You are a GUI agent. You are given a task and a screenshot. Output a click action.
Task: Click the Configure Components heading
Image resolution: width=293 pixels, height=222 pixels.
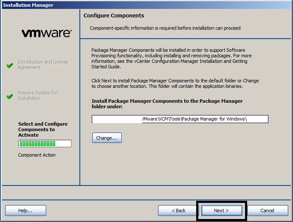coord(114,16)
